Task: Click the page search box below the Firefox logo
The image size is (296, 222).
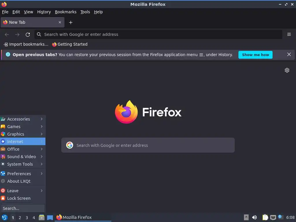Action: pos(148,145)
